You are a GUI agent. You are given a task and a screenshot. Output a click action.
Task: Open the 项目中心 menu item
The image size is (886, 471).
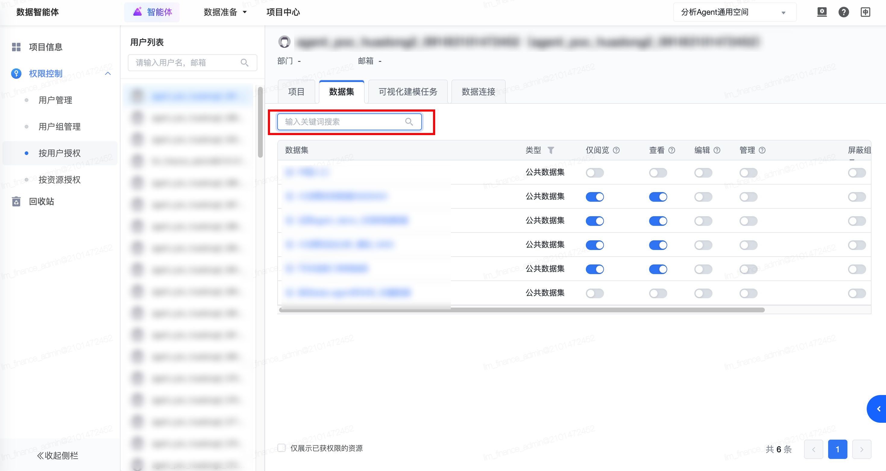283,12
